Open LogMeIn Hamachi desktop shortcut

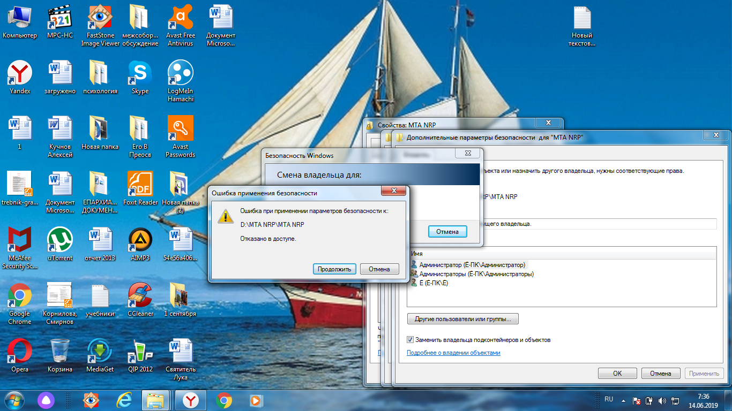click(181, 81)
